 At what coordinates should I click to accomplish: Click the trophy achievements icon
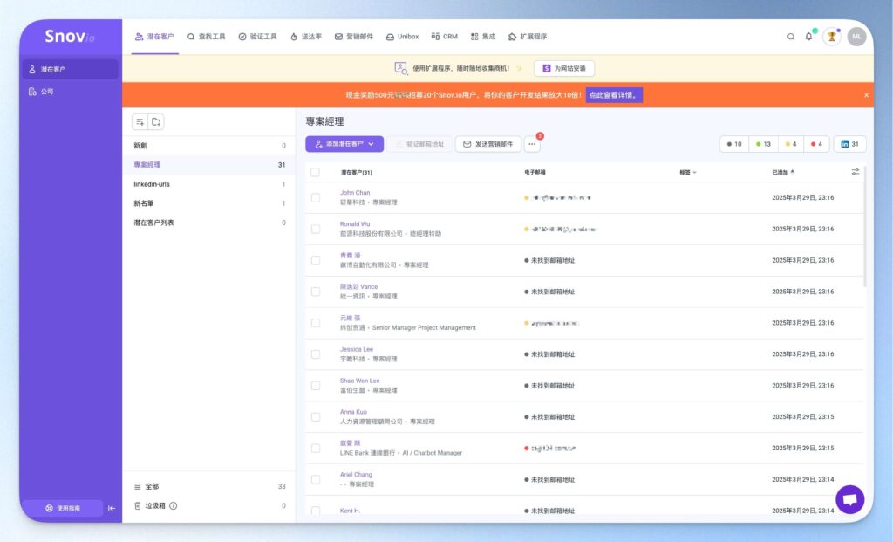(831, 37)
